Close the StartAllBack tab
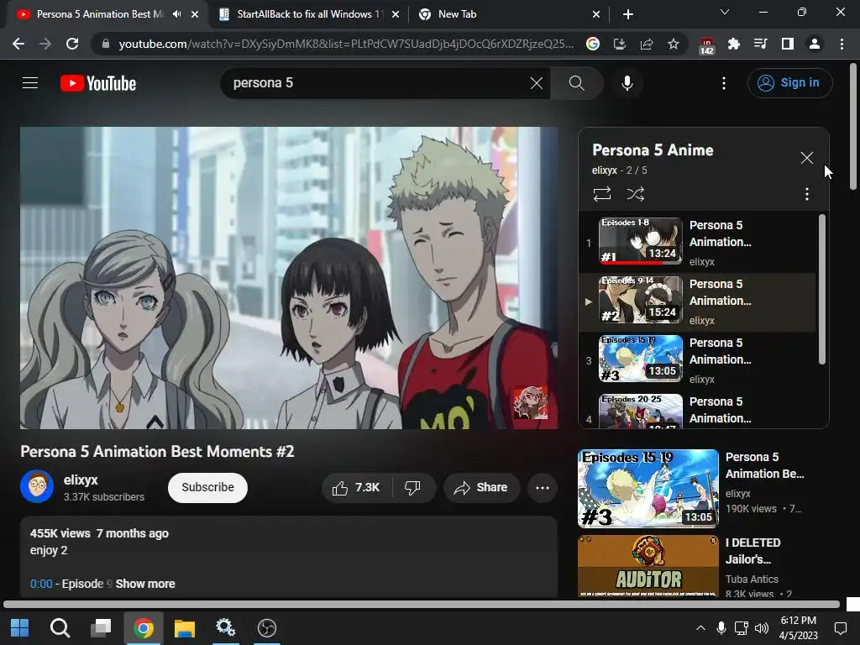The height and width of the screenshot is (645, 860). 396,14
